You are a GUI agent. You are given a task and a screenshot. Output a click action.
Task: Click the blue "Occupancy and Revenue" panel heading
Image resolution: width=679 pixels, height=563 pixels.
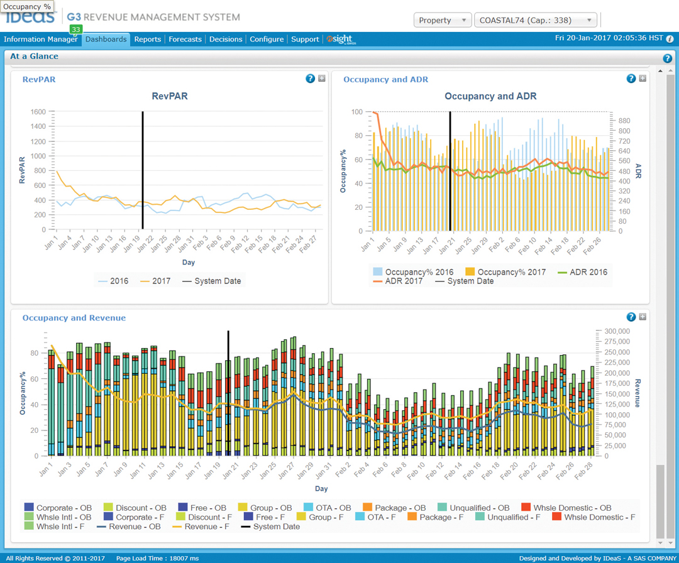[74, 318]
